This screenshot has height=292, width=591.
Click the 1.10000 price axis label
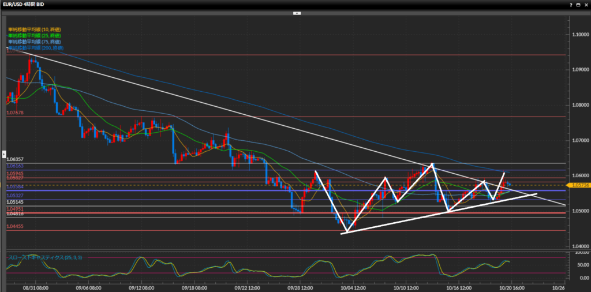(577, 34)
